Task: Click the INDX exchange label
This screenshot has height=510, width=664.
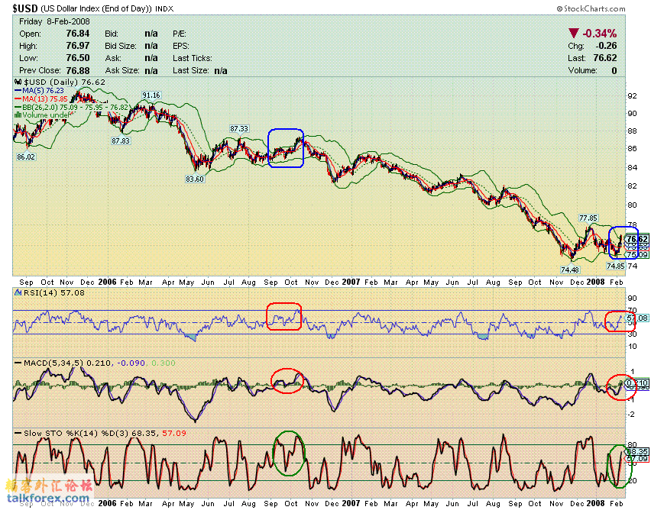Action: 164,9
